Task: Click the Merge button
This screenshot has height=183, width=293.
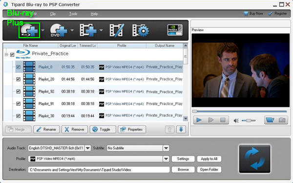Action: 19,129
